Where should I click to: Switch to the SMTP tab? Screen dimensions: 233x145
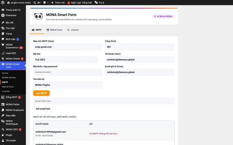37,30
